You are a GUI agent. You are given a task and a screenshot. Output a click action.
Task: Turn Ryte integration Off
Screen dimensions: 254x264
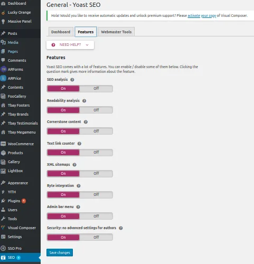96,195
